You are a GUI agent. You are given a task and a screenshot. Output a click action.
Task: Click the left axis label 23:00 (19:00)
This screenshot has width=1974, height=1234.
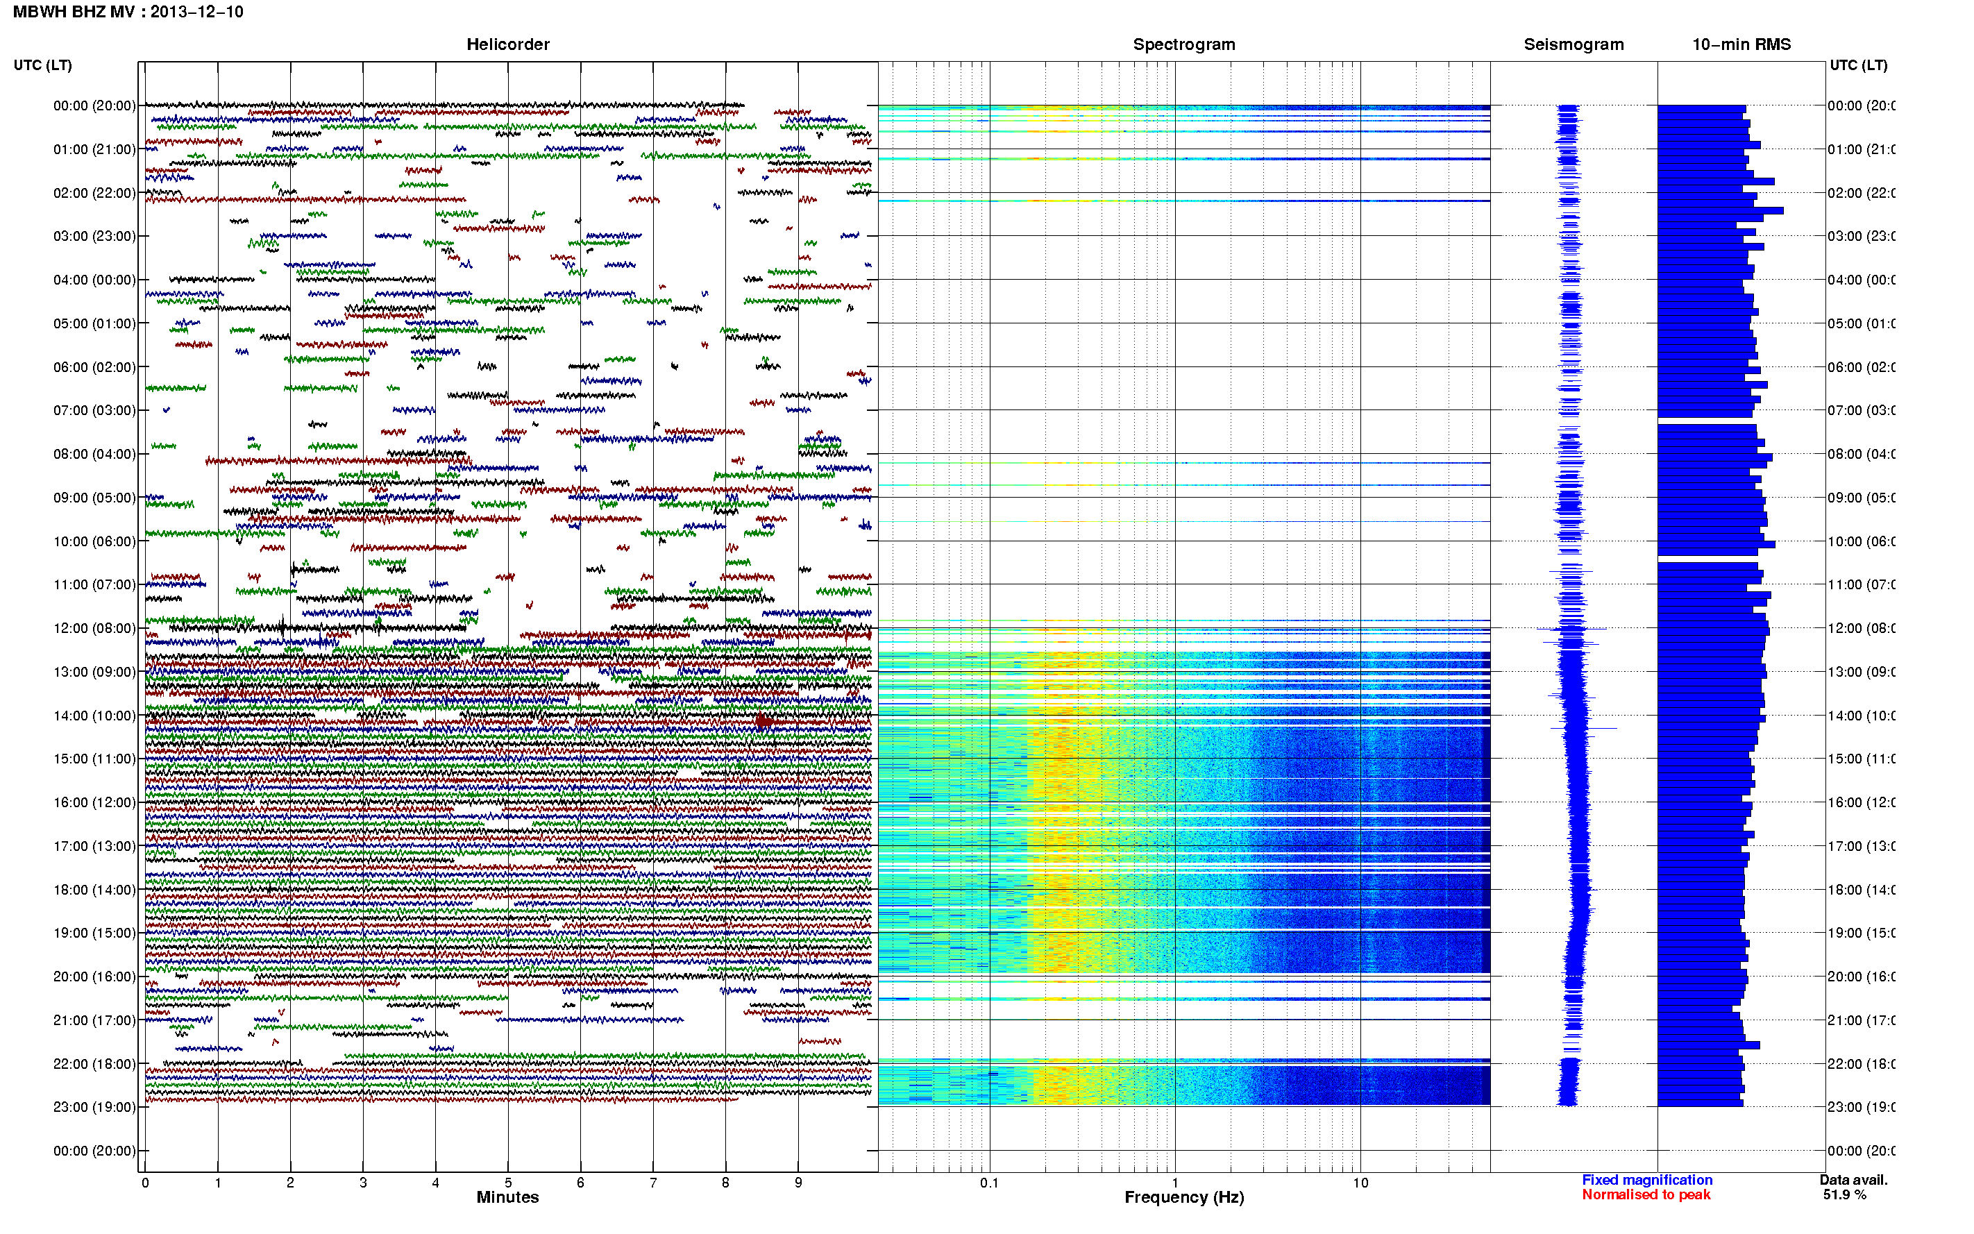94,1108
